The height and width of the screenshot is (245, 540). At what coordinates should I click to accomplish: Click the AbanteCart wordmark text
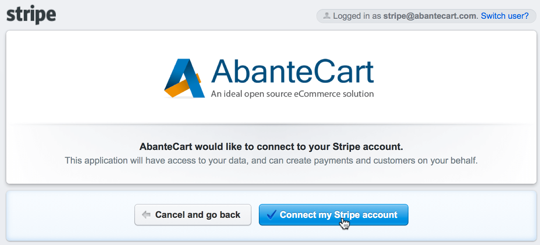[292, 72]
